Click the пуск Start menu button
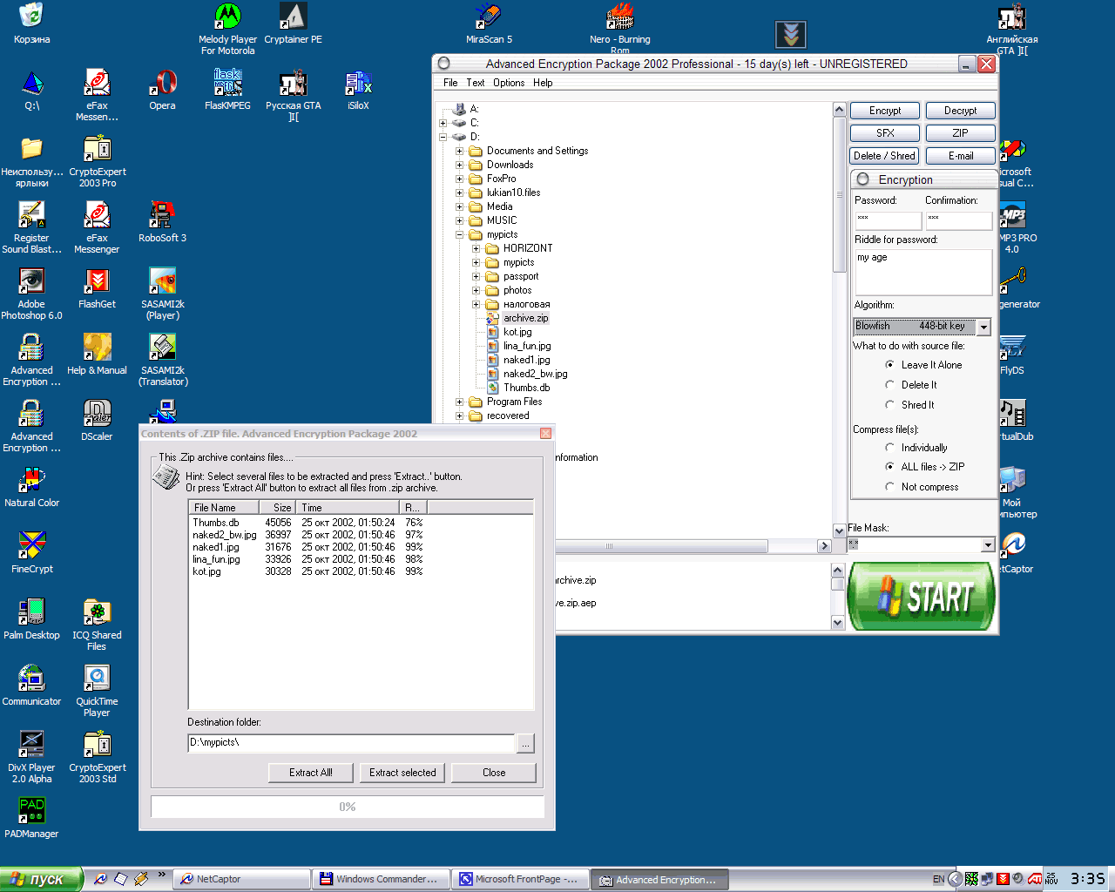The width and height of the screenshot is (1115, 892). coord(41,879)
